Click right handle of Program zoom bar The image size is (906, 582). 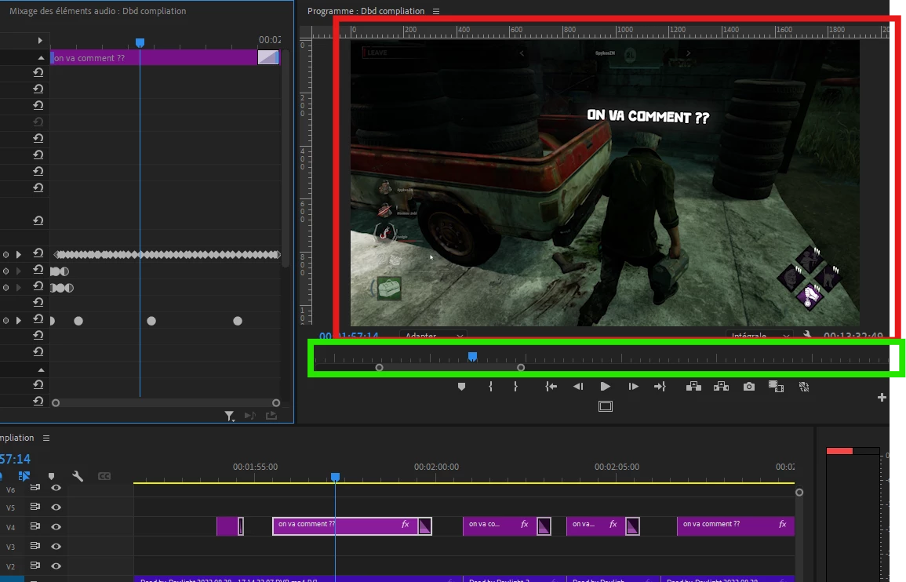521,368
